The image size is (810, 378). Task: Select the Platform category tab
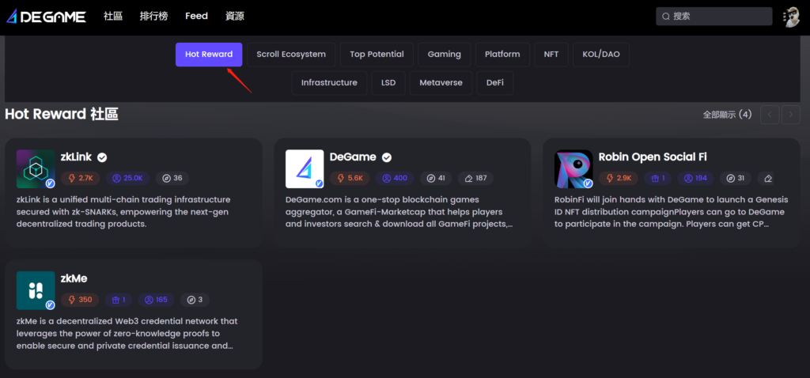[x=502, y=55]
